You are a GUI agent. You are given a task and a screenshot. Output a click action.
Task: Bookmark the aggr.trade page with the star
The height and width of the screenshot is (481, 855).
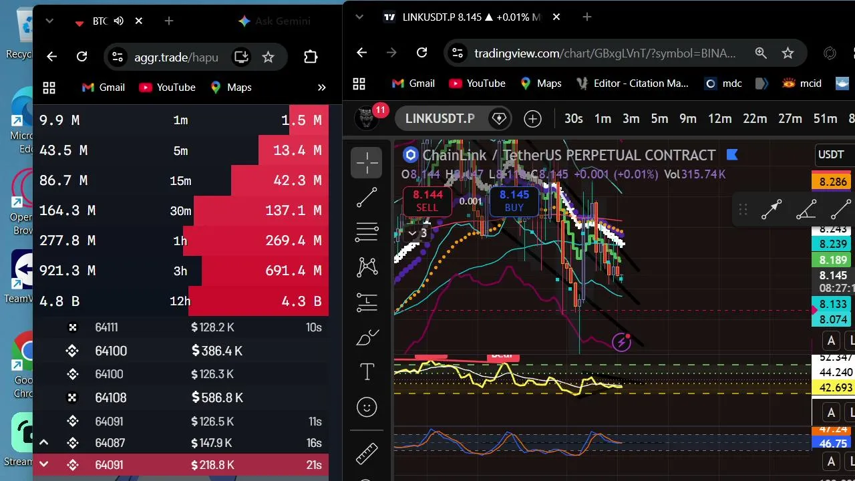coord(268,57)
